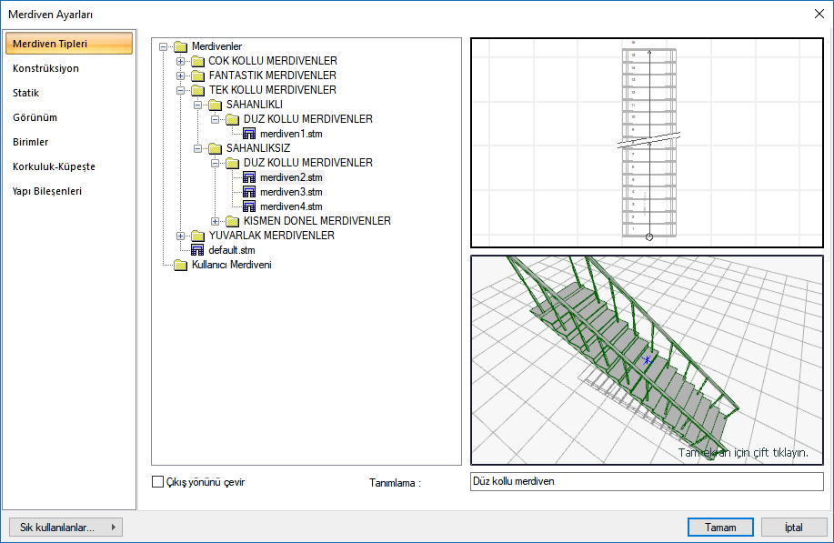Image resolution: width=834 pixels, height=543 pixels.
Task: Expand the COK KOLLU MERDIVENLER node
Action: [181, 61]
